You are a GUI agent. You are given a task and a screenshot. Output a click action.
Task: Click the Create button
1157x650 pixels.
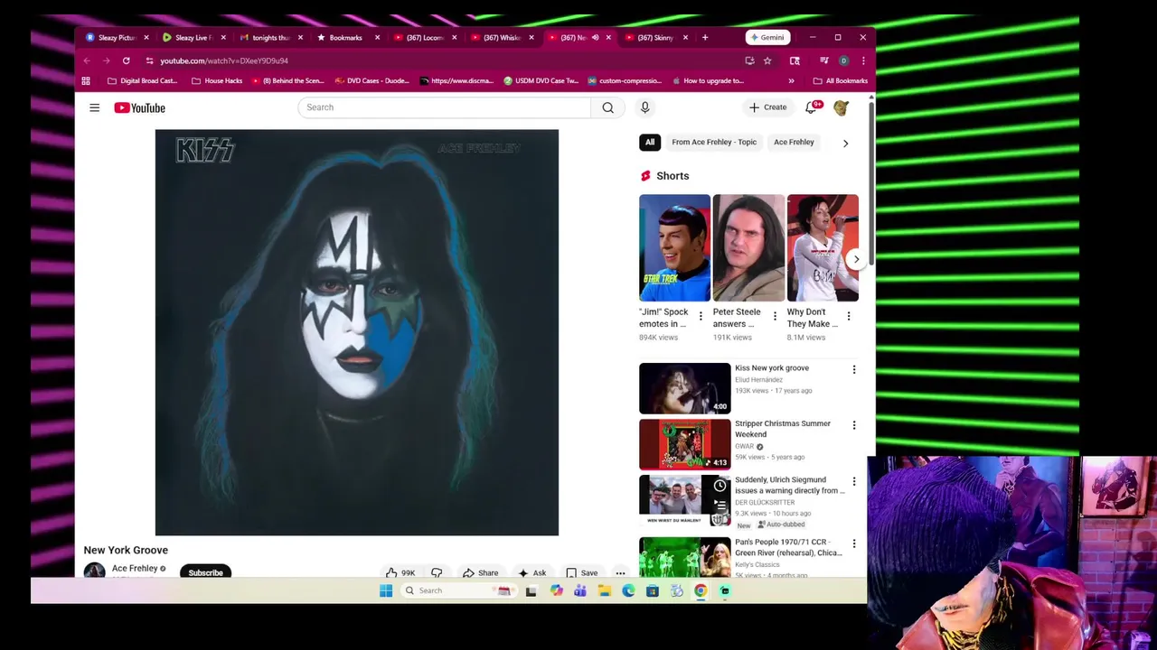click(x=768, y=107)
